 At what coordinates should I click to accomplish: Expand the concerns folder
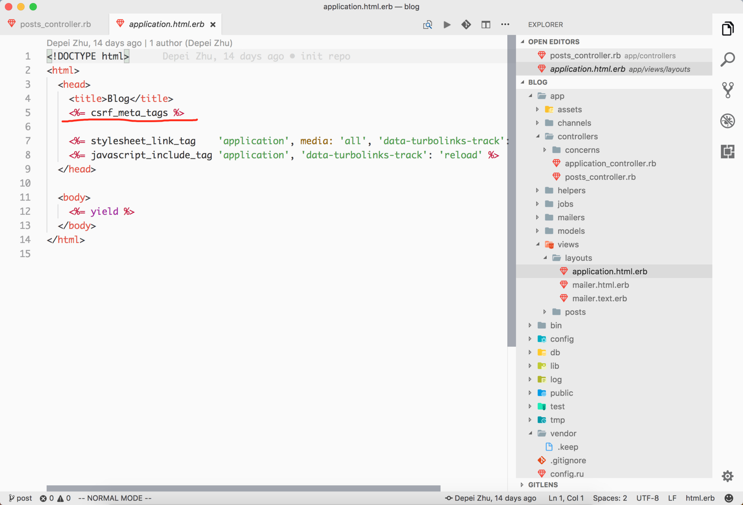[614, 150]
